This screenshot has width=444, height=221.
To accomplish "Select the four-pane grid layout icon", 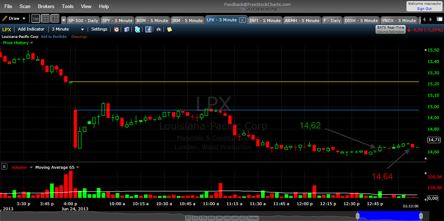I will 45,18.
